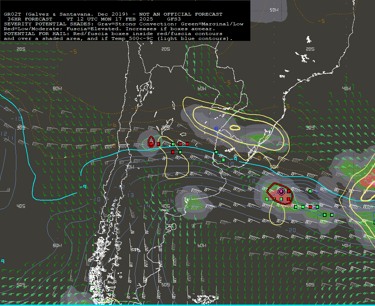This screenshot has width=375, height=306.
Task: Click the "GFS3" model label in the header
Action: (174, 19)
